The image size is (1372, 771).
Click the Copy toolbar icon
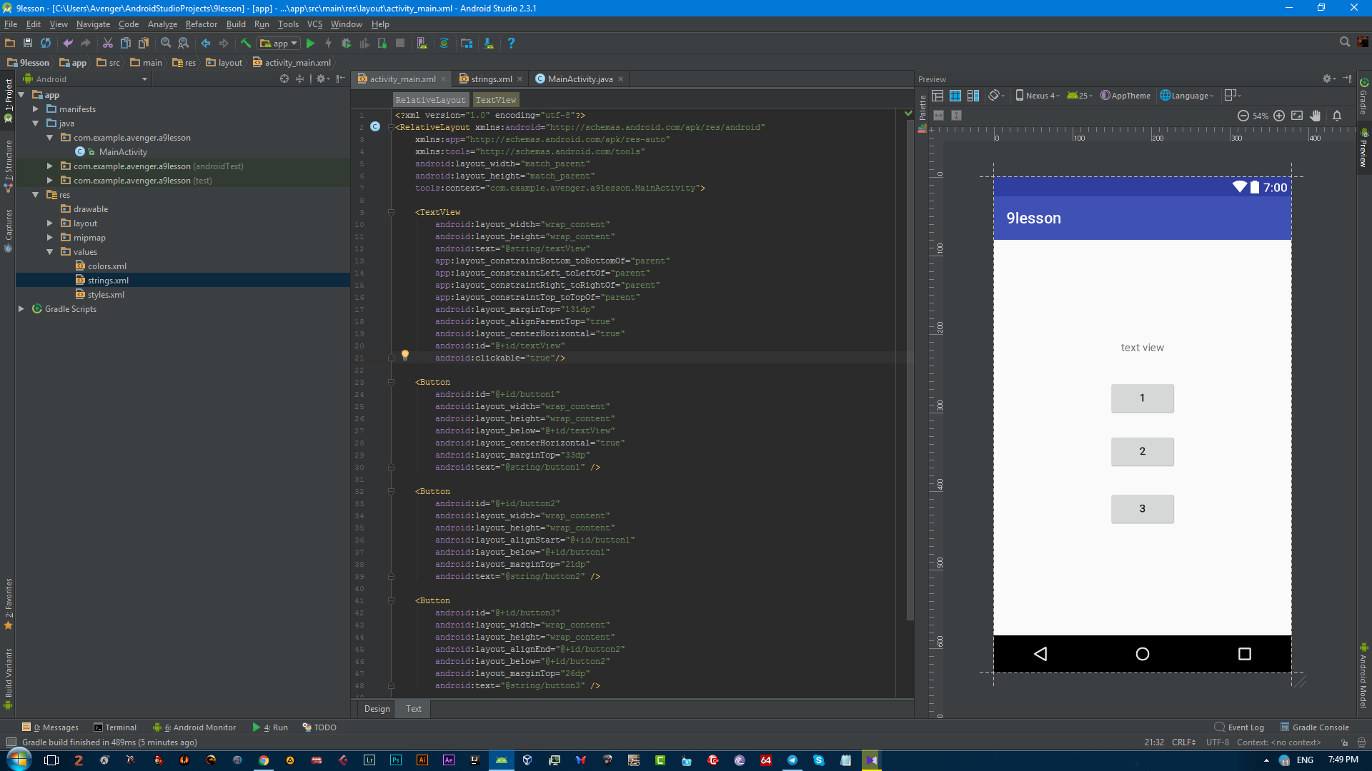click(x=126, y=44)
